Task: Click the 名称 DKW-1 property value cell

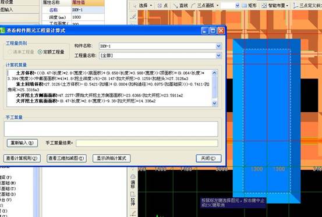Action: 88,10
